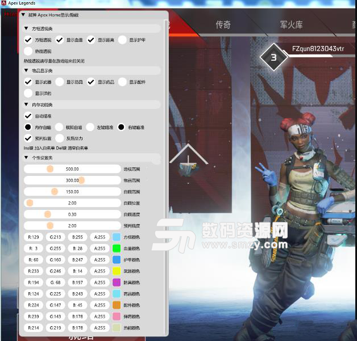
Task: Open the 军火库 tab in the game
Action: click(x=292, y=24)
